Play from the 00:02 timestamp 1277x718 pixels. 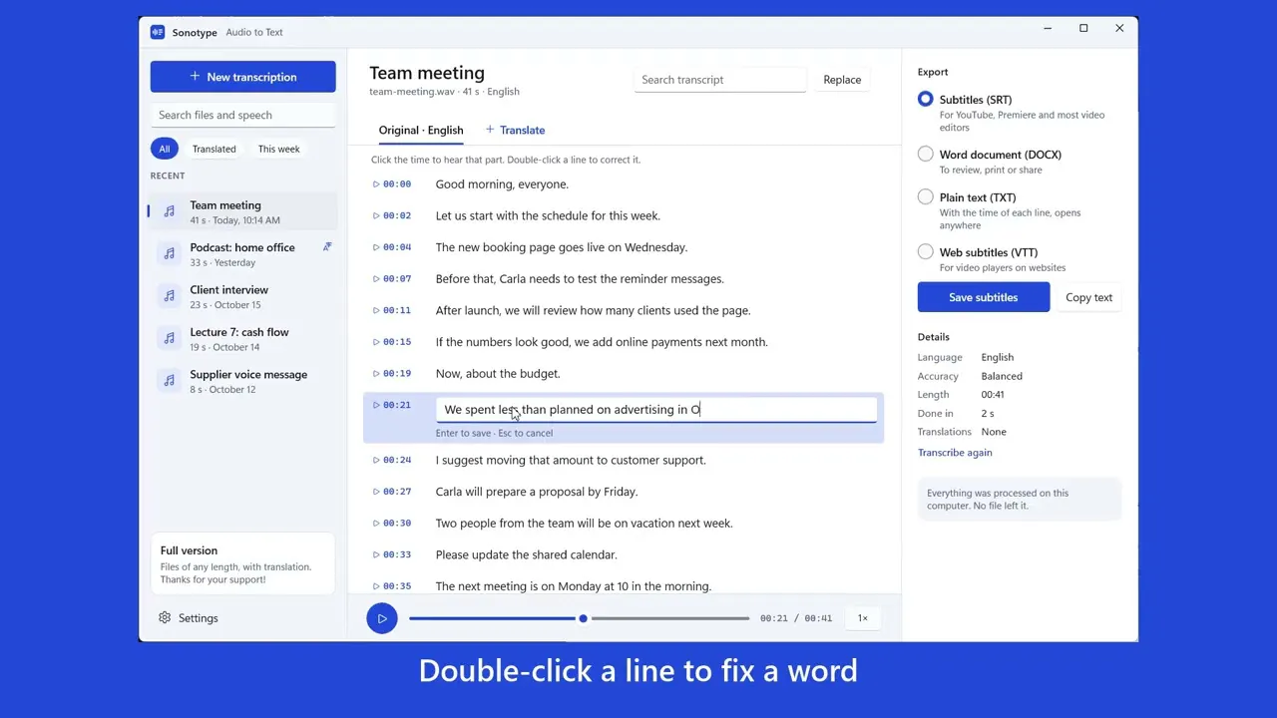(391, 215)
